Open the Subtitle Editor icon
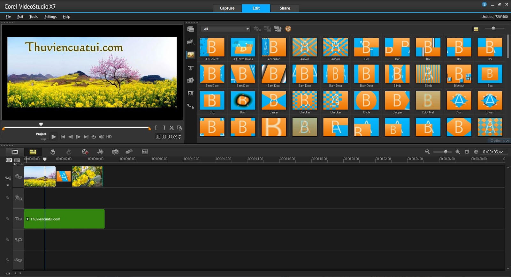Image resolution: width=511 pixels, height=277 pixels. pos(145,152)
